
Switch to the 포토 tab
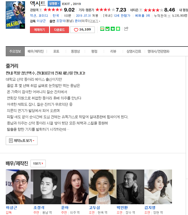point(56,51)
